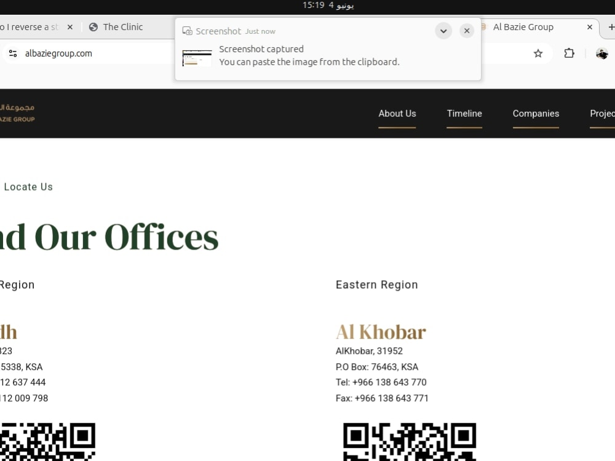Open the Companies menu item
This screenshot has height=461, width=615.
(x=536, y=114)
